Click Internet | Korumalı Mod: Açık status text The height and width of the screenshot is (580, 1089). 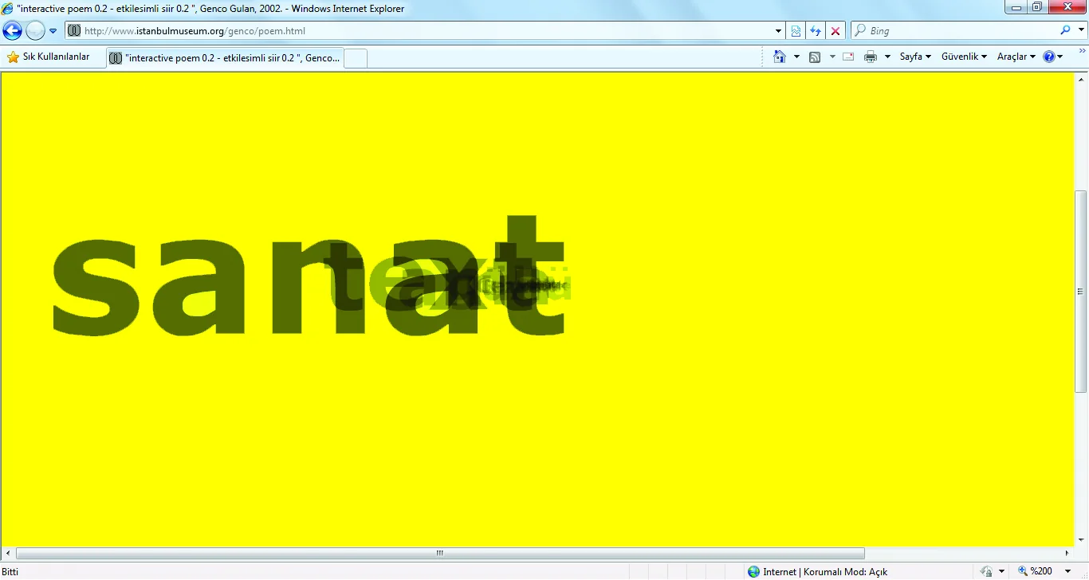pyautogui.click(x=825, y=572)
